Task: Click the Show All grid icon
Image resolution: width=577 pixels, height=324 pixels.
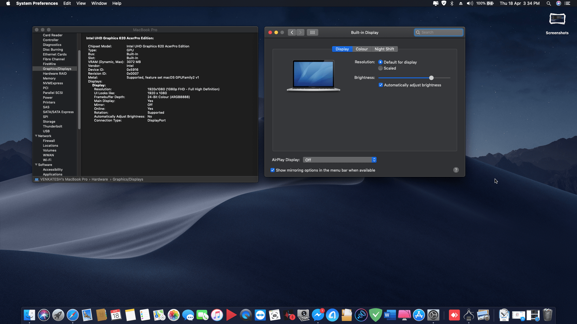Action: click(312, 32)
